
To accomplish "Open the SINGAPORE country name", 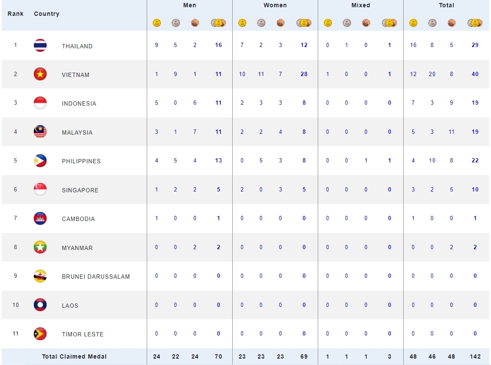I will point(80,190).
